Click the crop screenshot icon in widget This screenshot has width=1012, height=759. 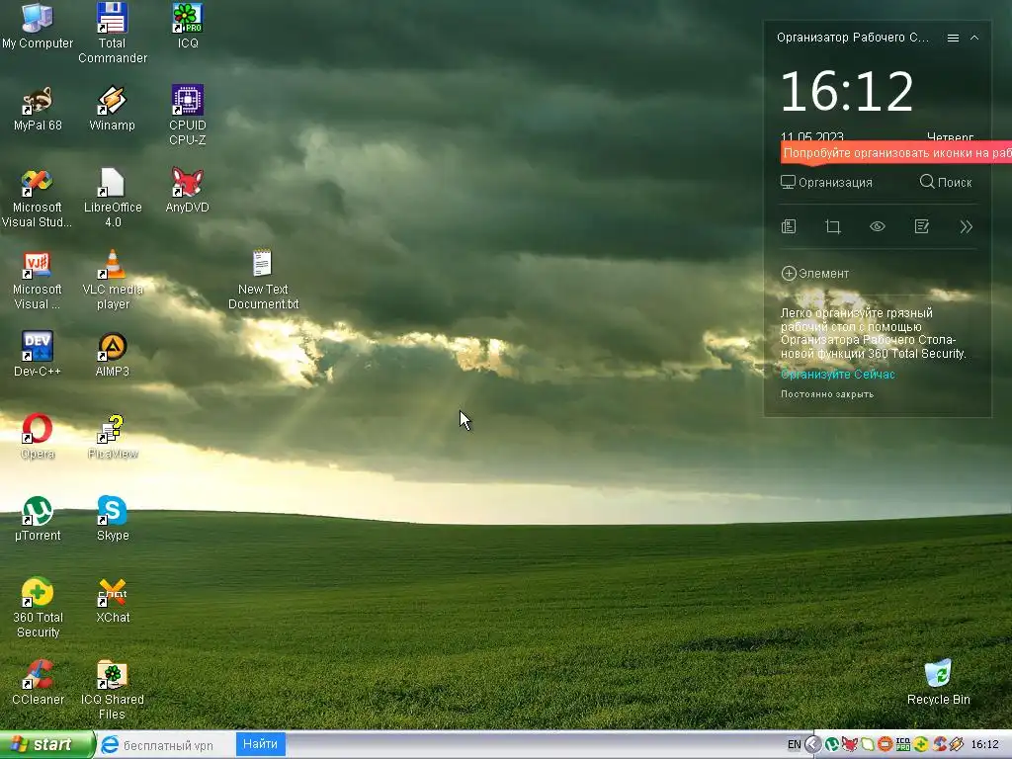(x=832, y=226)
